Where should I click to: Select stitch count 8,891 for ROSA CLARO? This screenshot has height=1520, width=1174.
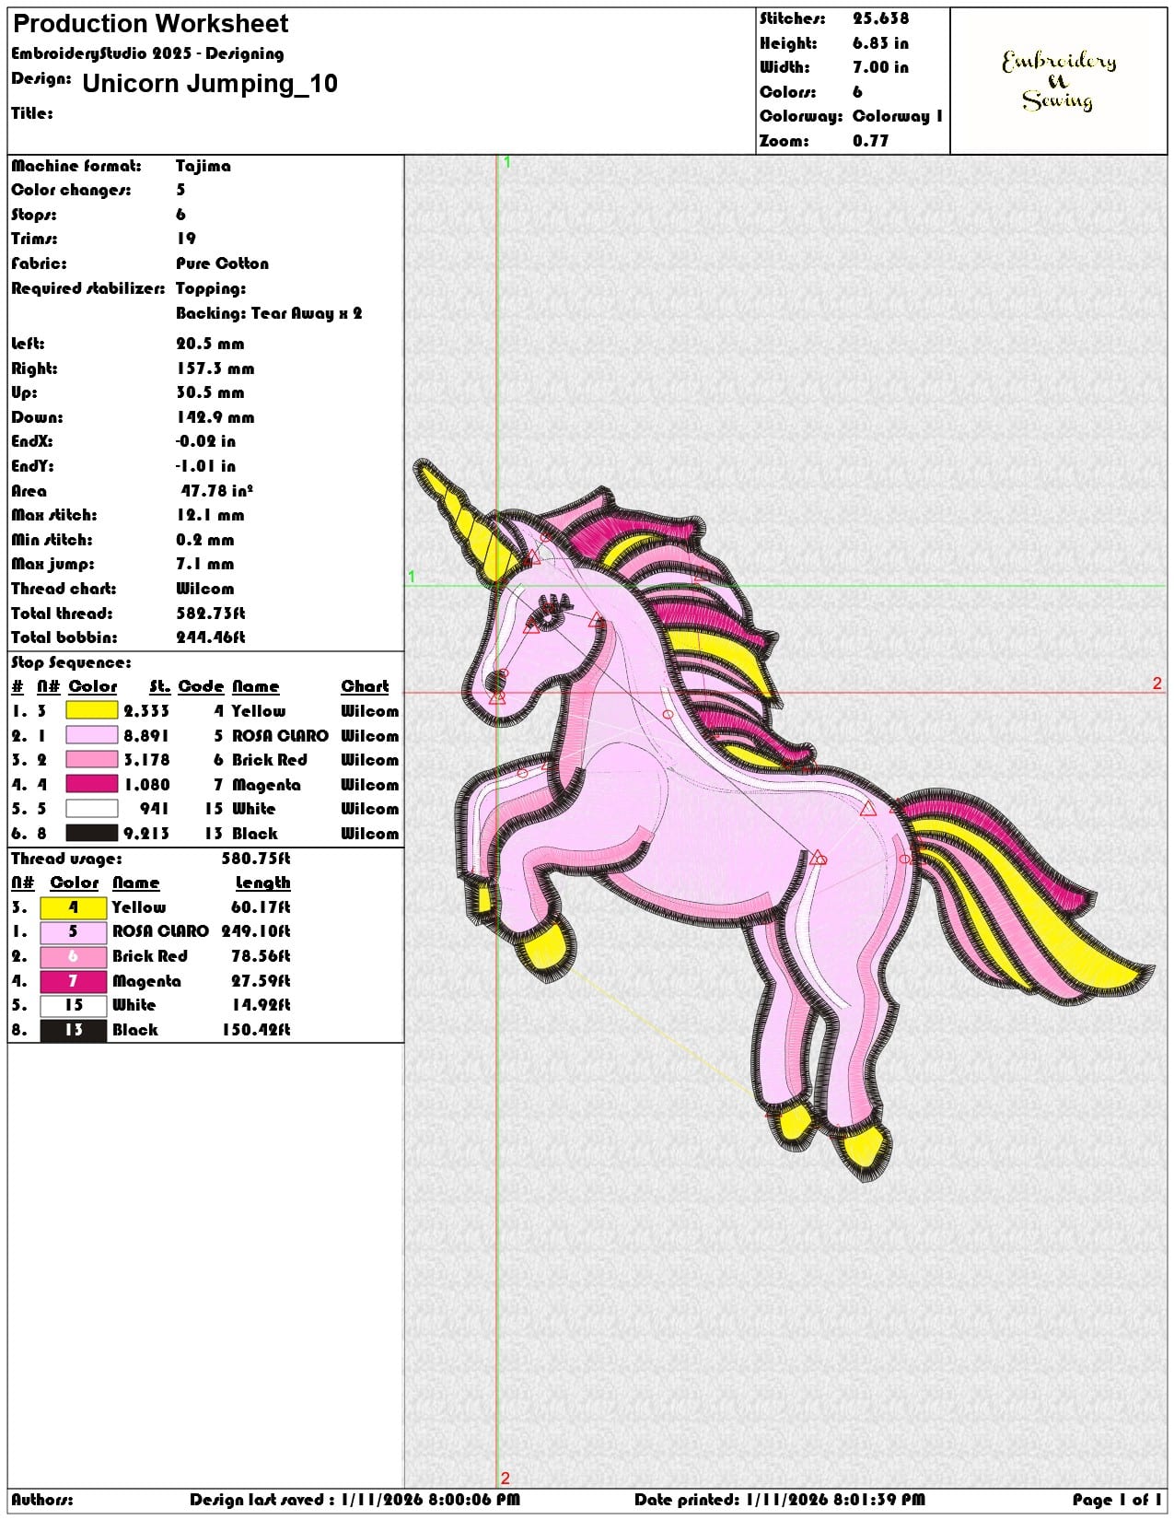(x=146, y=736)
